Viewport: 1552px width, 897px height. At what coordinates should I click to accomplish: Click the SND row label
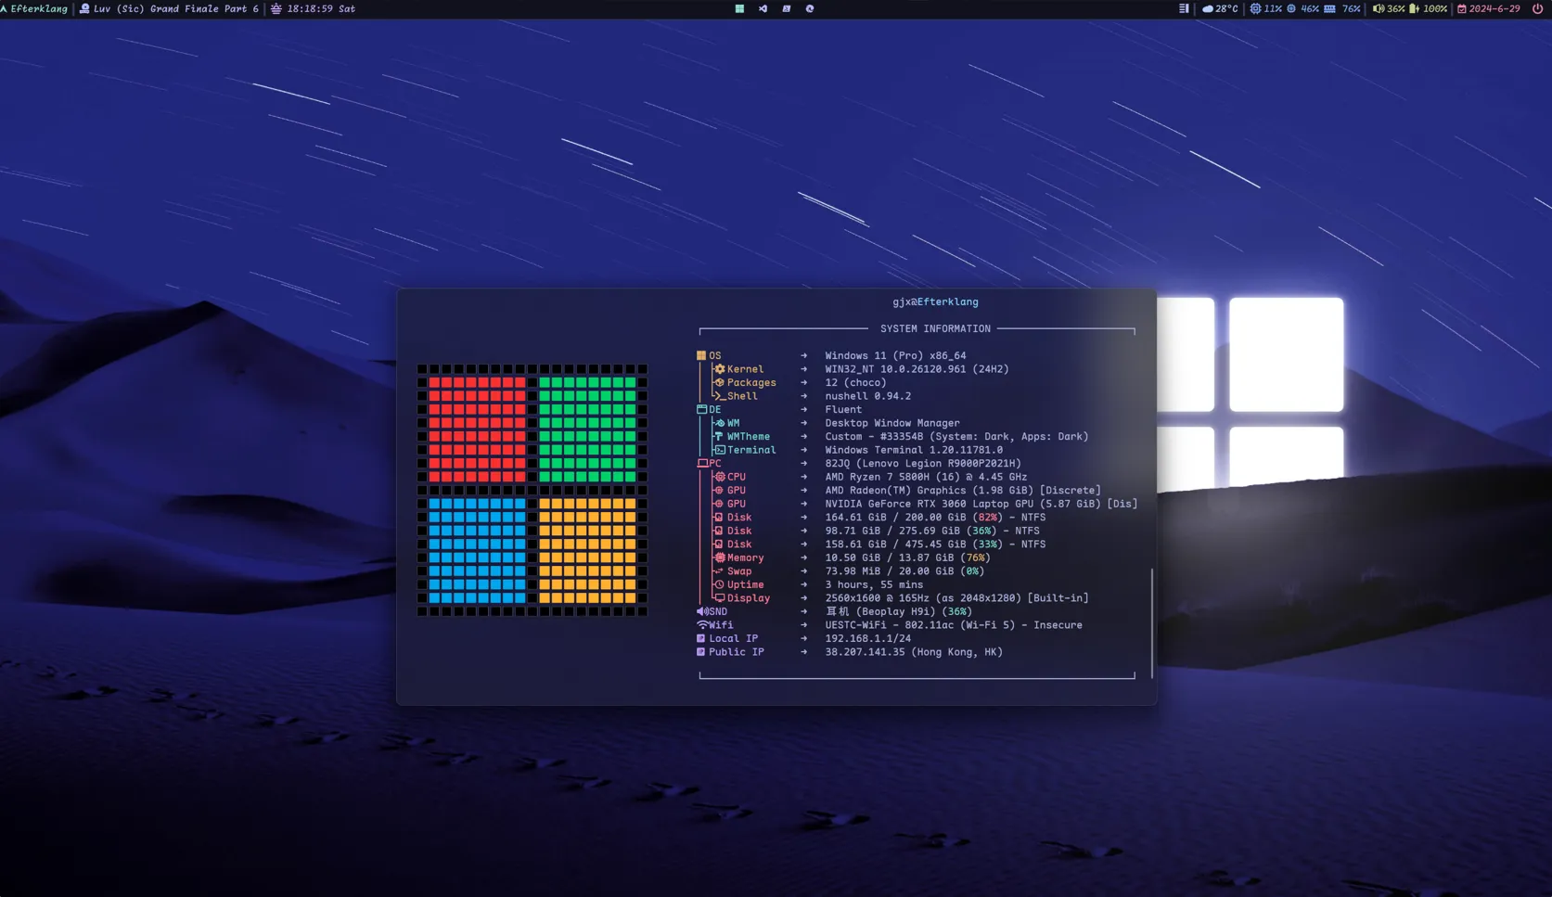tap(718, 611)
